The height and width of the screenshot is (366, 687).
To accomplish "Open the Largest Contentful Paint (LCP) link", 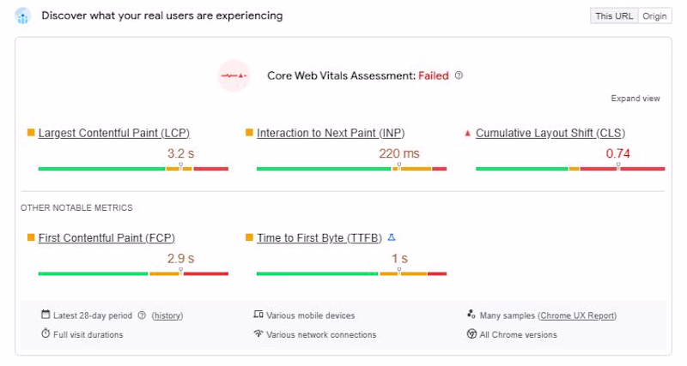I will click(x=114, y=133).
